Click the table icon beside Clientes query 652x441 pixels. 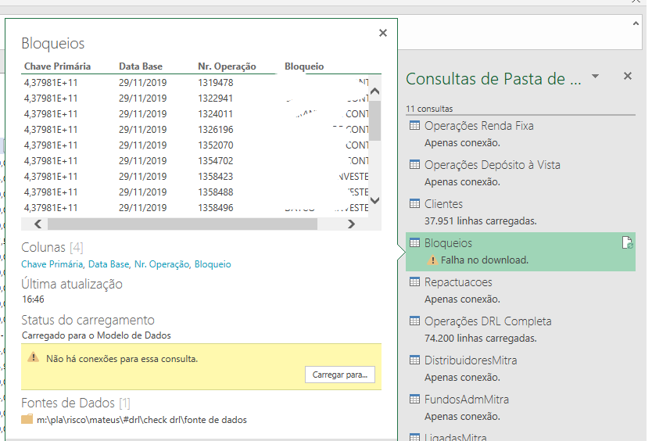(x=414, y=203)
